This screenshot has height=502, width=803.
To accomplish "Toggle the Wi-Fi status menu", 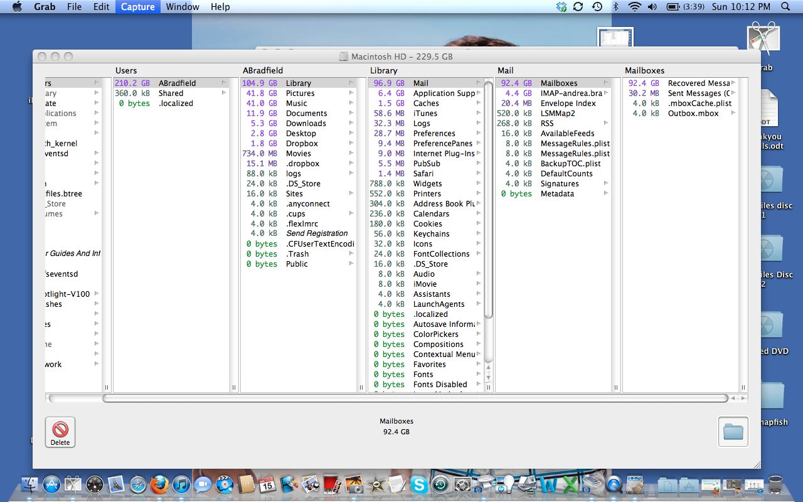I will point(635,7).
